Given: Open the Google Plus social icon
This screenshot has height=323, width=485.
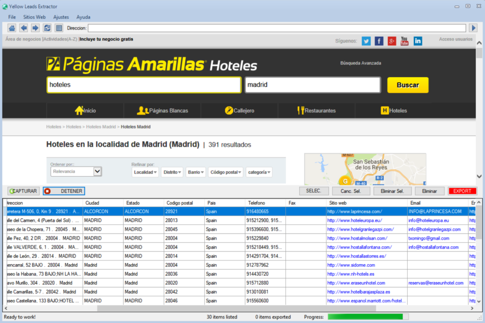Looking at the screenshot, I should pyautogui.click(x=392, y=41).
